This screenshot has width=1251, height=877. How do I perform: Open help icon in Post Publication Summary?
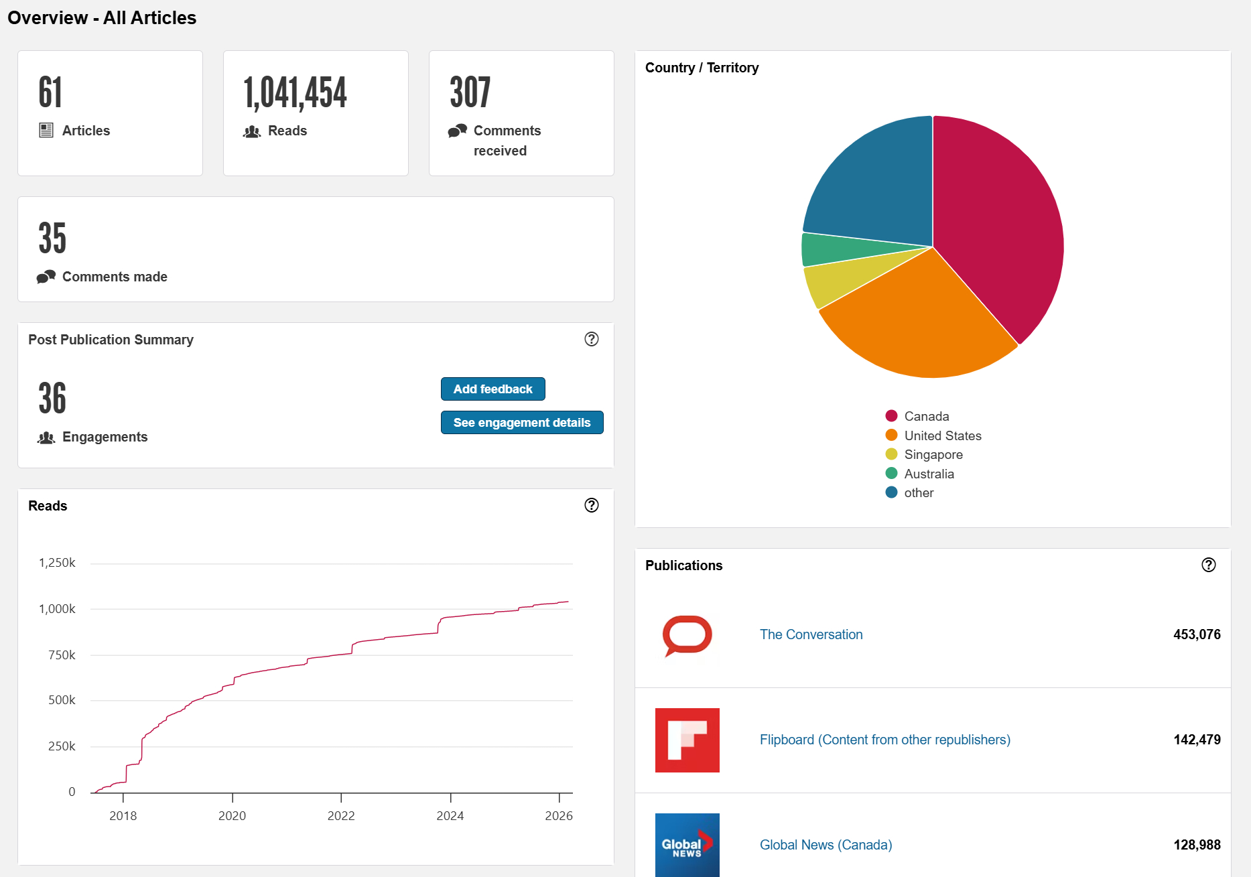click(x=591, y=339)
